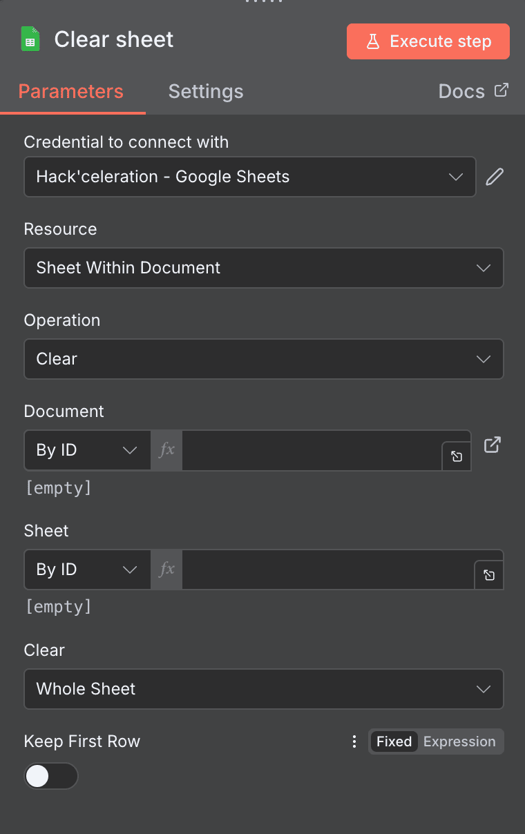Click the Execute step button
The height and width of the screenshot is (834, 525).
coord(428,41)
